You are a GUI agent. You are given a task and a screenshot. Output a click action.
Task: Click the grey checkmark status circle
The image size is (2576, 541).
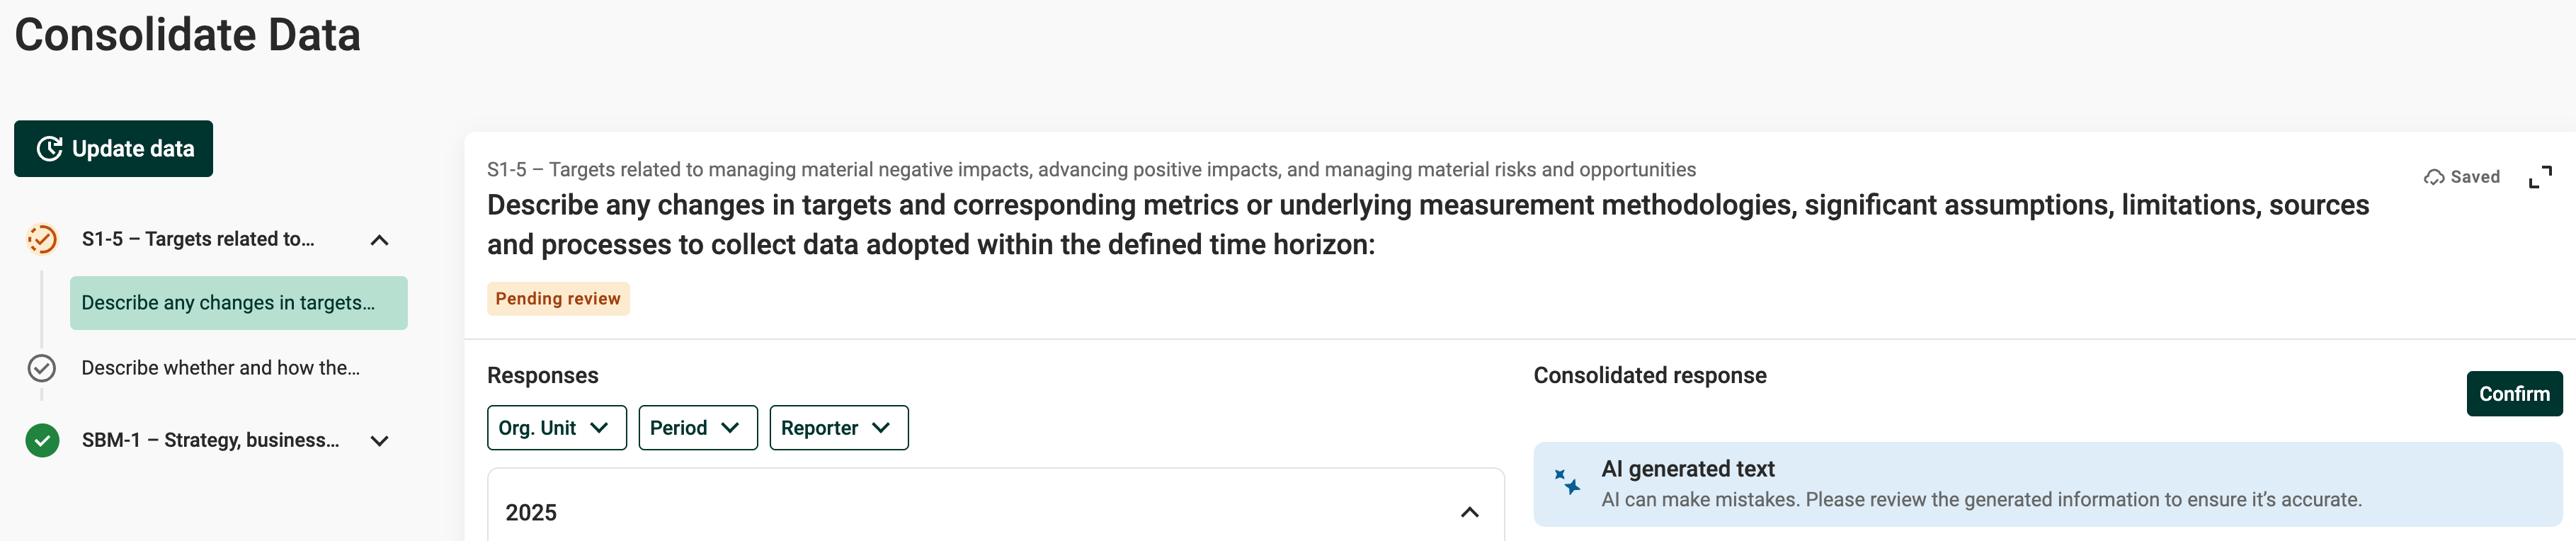(42, 368)
